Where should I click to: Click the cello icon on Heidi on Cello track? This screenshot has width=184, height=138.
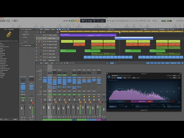[x=41, y=54]
